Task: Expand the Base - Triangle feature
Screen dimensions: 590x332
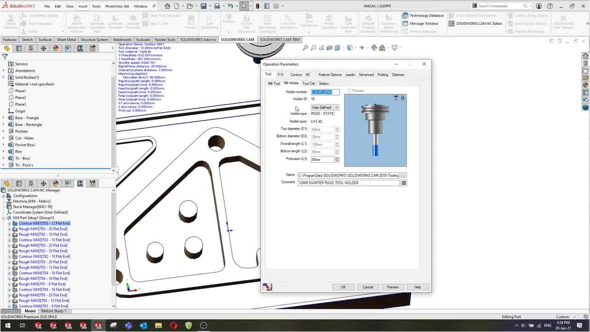Action: coord(4,118)
